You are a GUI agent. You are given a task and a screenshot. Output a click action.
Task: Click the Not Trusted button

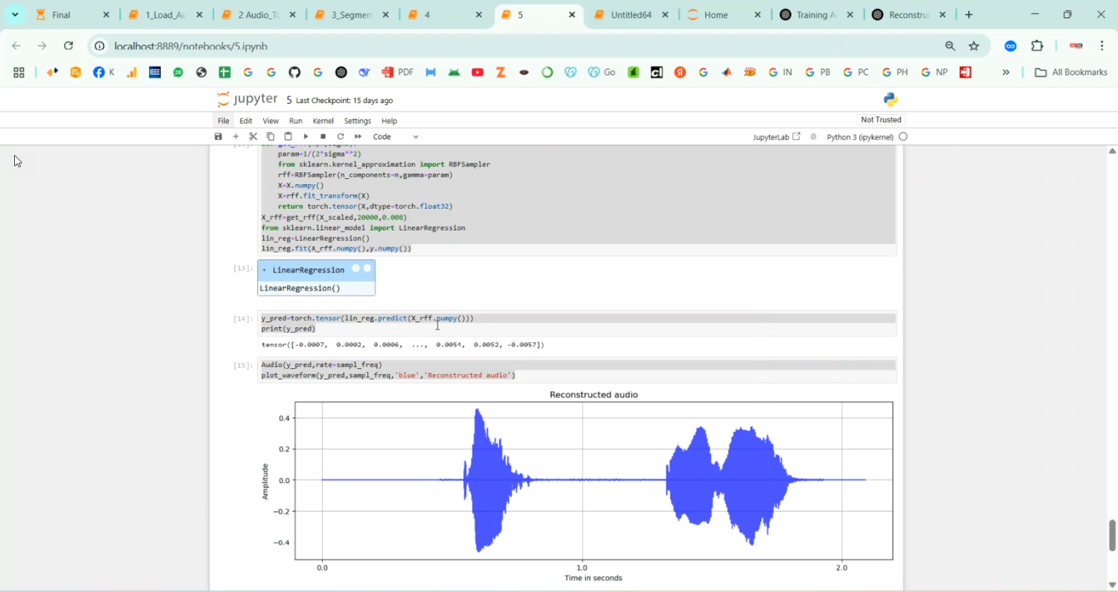880,120
